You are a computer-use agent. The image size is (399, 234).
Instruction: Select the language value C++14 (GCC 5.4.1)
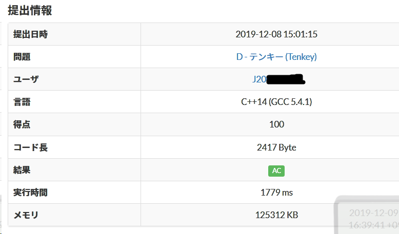276,102
